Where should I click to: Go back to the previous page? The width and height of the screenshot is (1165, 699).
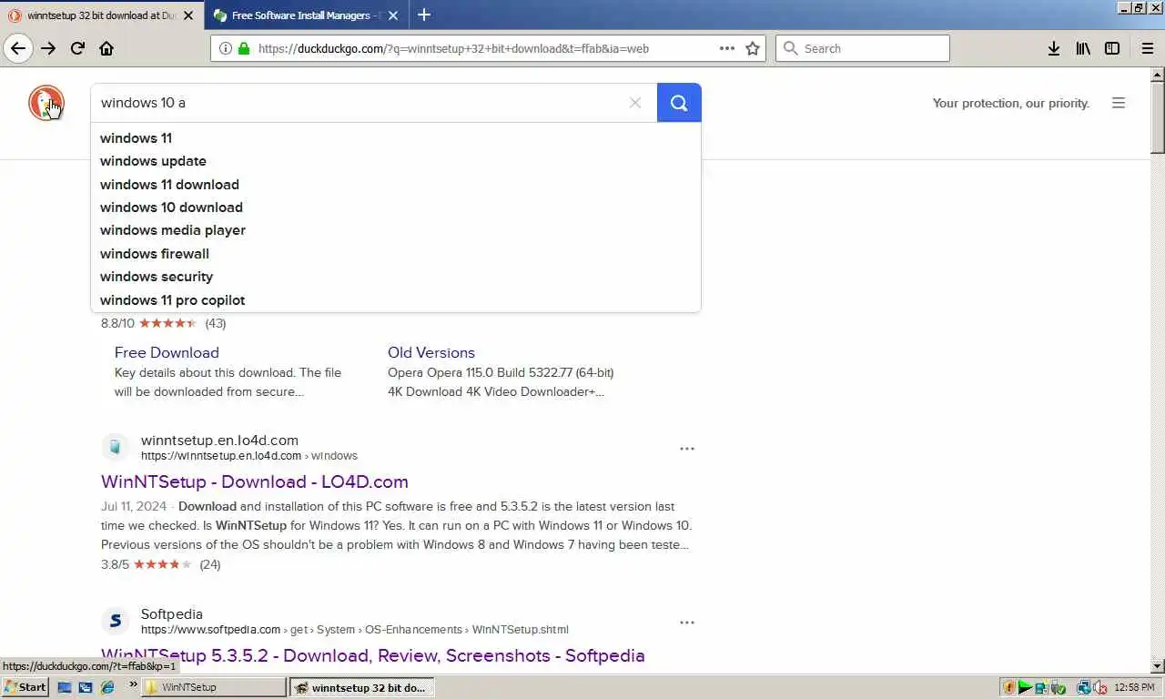pyautogui.click(x=18, y=48)
